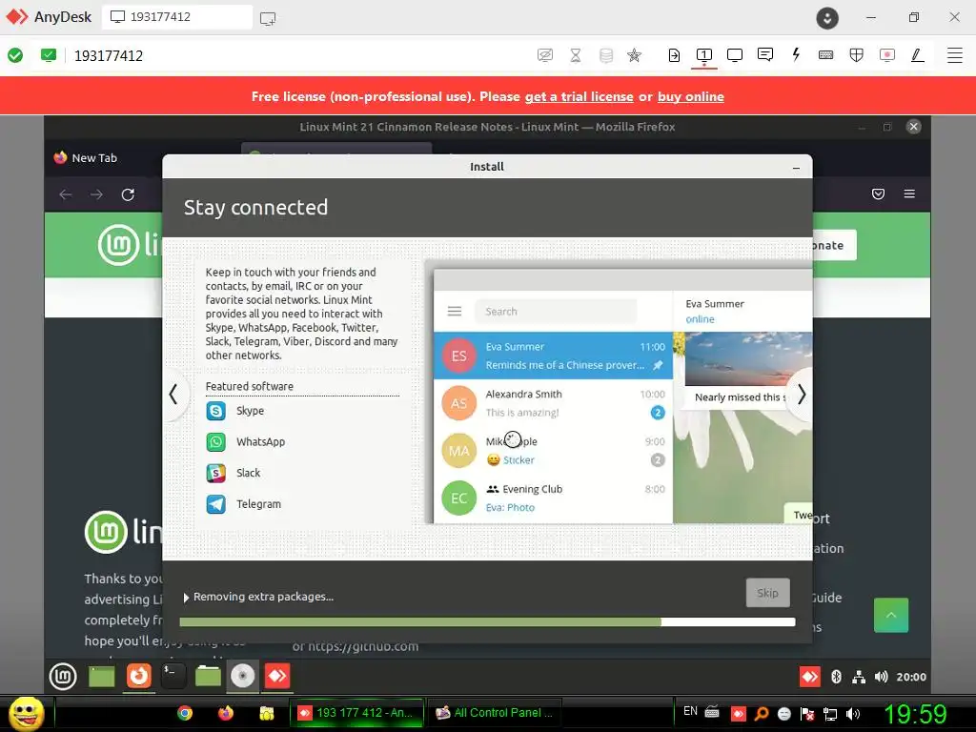Select the Eva Summer chat row
This screenshot has height=732, width=976.
[554, 356]
